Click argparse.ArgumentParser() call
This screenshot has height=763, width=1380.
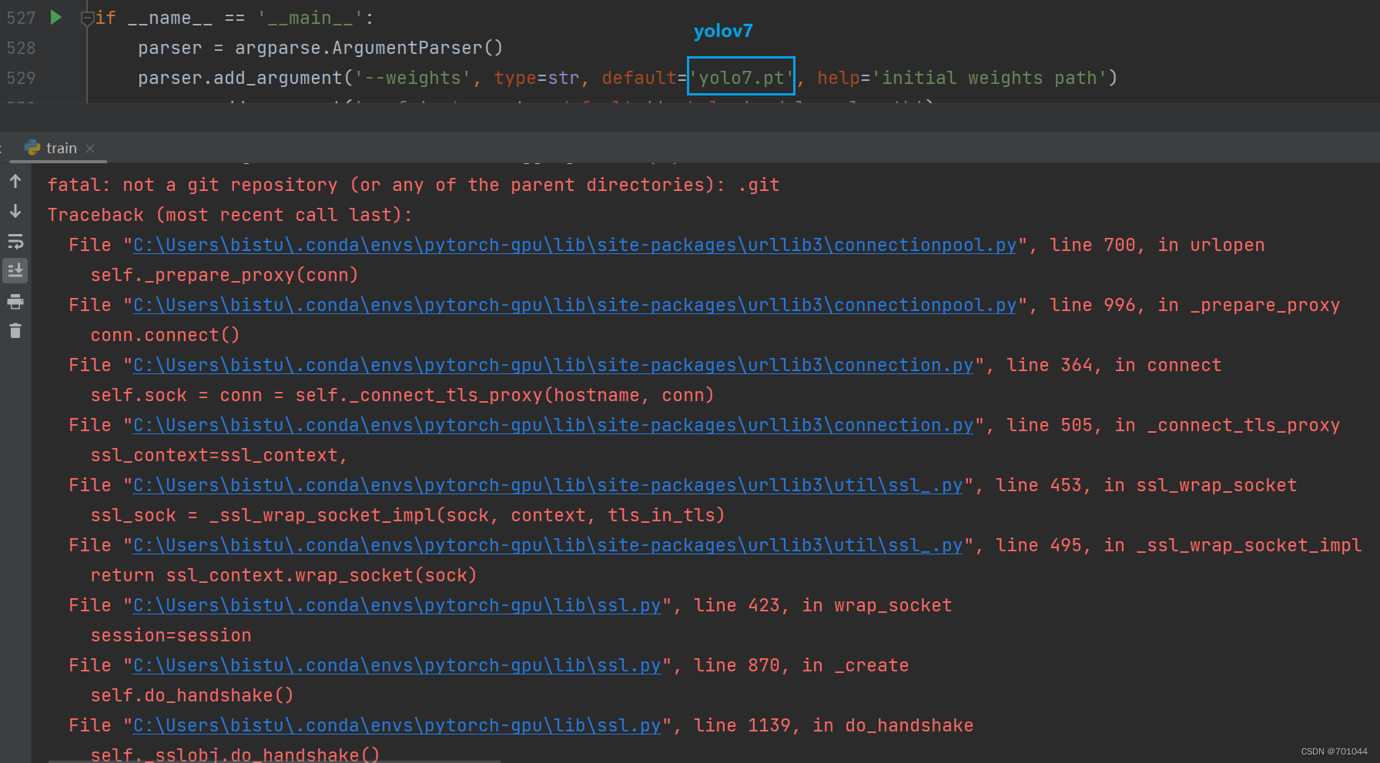pos(368,48)
